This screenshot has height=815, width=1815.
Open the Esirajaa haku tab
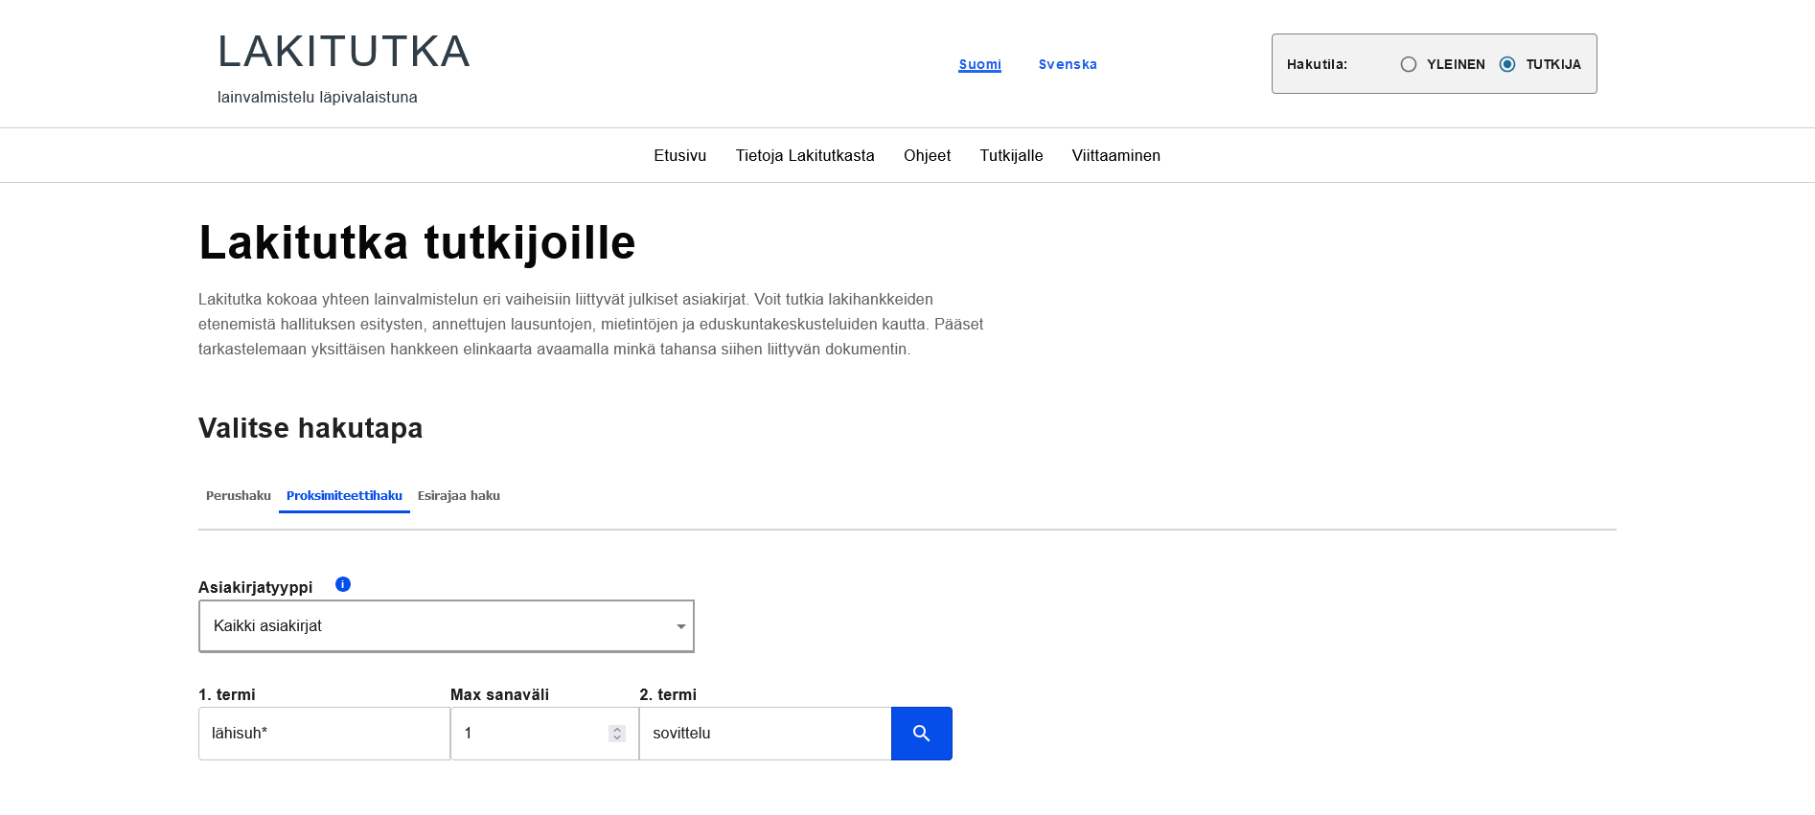458,496
